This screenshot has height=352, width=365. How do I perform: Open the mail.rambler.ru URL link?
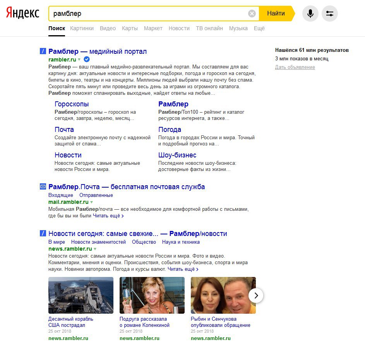tap(69, 202)
